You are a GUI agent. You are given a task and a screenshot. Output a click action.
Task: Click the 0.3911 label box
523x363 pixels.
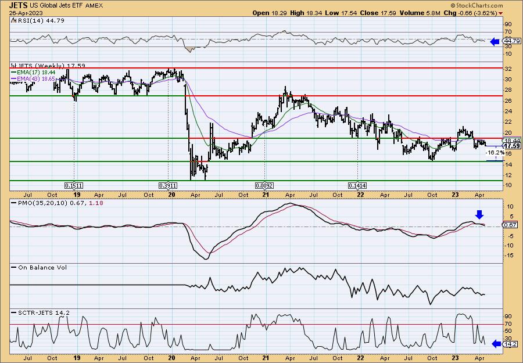[168, 185]
